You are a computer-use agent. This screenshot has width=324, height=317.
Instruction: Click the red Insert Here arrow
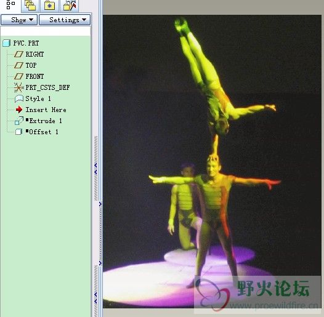(19, 110)
